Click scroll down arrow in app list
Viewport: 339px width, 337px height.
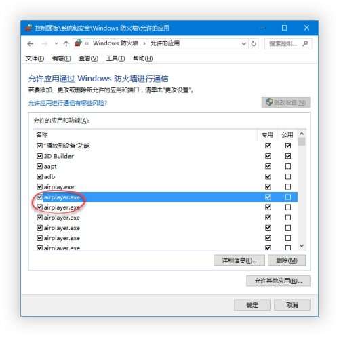click(302, 246)
